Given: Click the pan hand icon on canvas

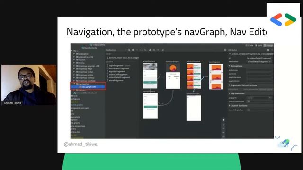Looking at the screenshot, I should tap(223, 119).
